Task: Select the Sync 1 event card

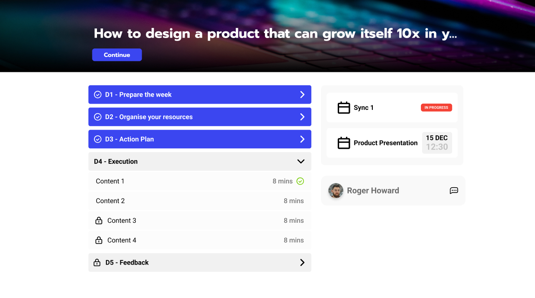Action: 392,107
